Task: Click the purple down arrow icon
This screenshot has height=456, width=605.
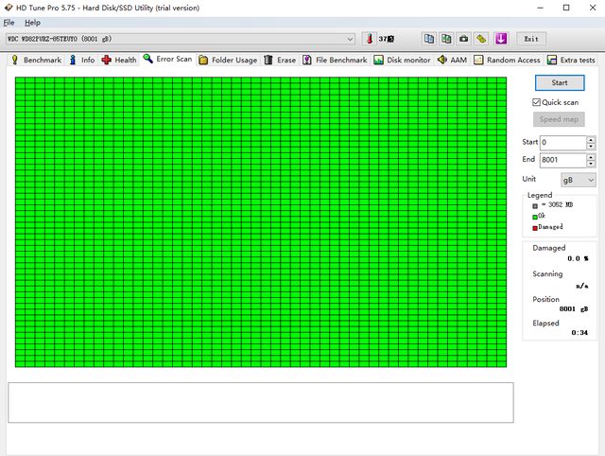Action: 501,39
